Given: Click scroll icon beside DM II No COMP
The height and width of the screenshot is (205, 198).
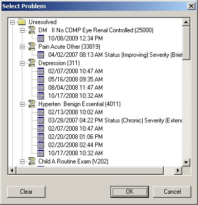Looking at the screenshot, I should tap(32, 30).
